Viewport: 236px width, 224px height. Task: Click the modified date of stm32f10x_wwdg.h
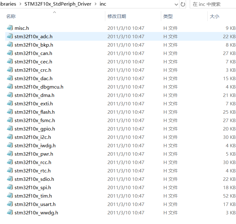(x=126, y=213)
